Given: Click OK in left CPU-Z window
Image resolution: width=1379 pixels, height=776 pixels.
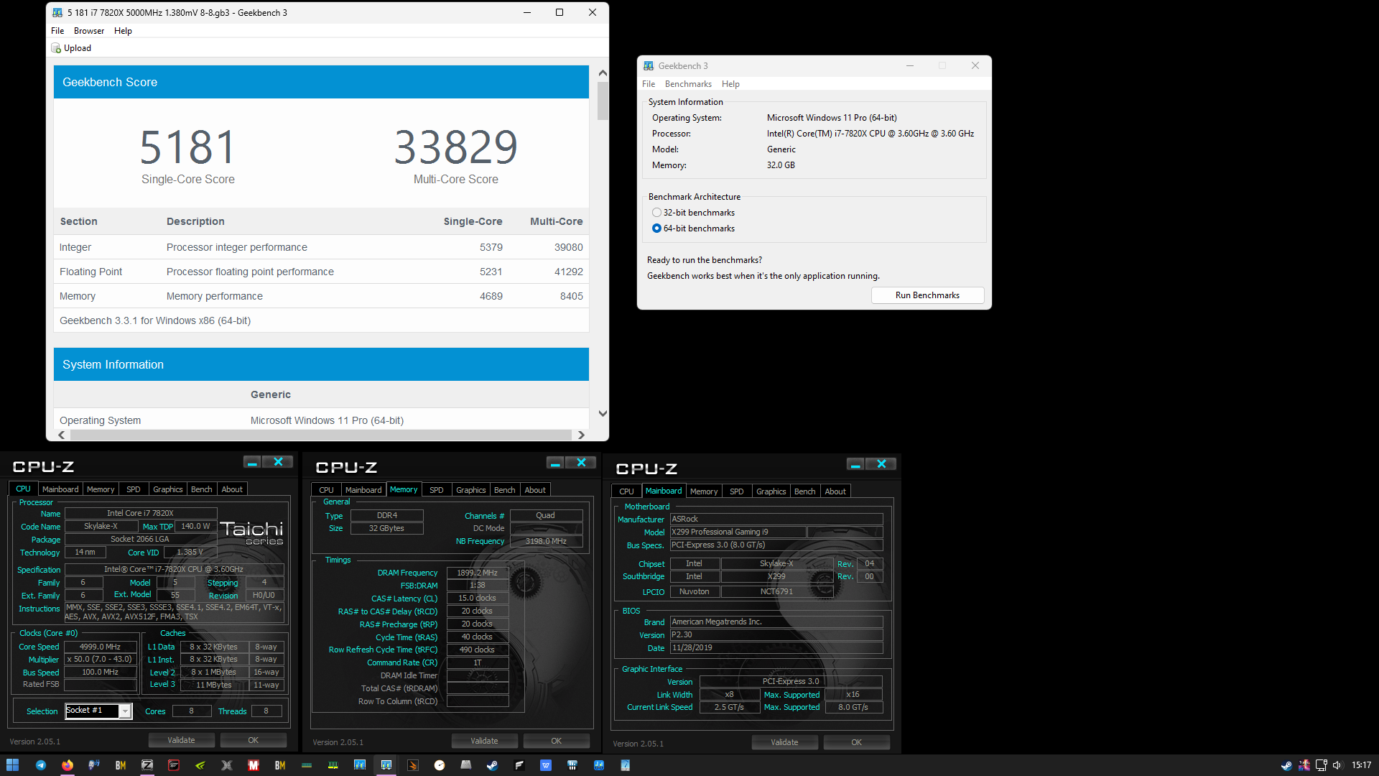Looking at the screenshot, I should click(x=254, y=740).
